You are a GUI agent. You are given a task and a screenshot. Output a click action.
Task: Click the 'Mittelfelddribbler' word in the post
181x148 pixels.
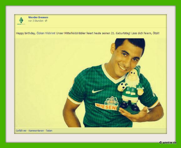tap(75, 33)
